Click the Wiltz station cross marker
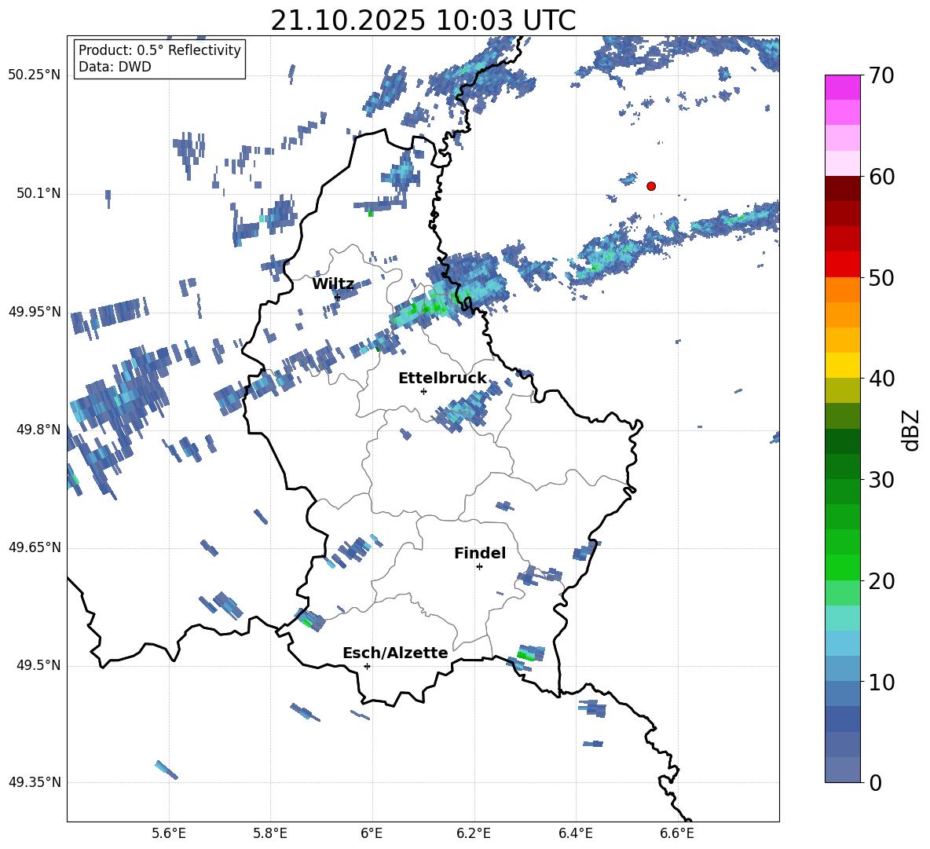930x849 pixels. (x=337, y=297)
